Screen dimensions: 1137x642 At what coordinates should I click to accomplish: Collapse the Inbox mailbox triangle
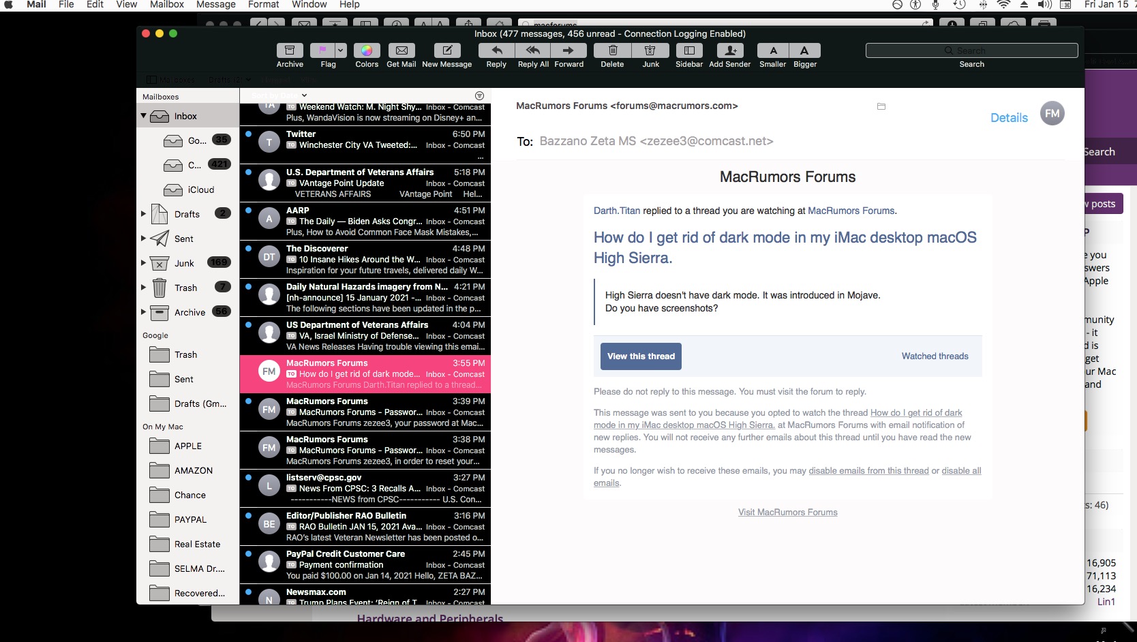pos(144,116)
